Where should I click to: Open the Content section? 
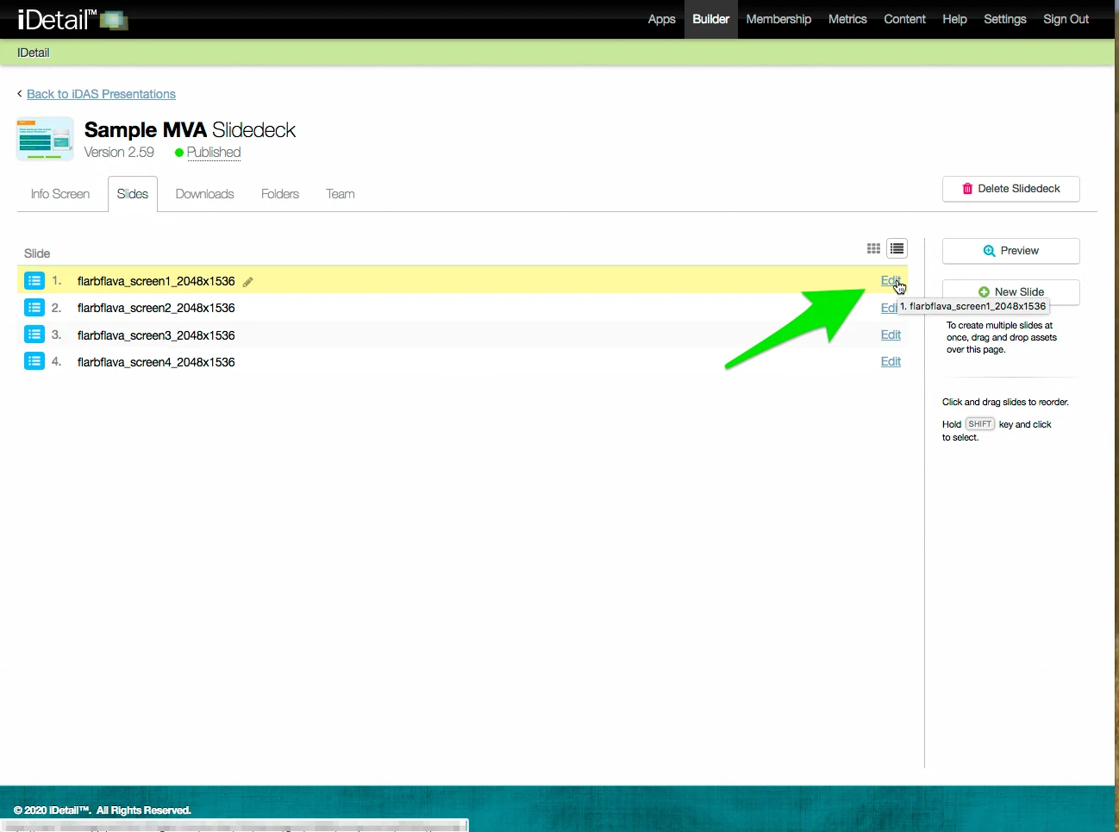pos(904,19)
